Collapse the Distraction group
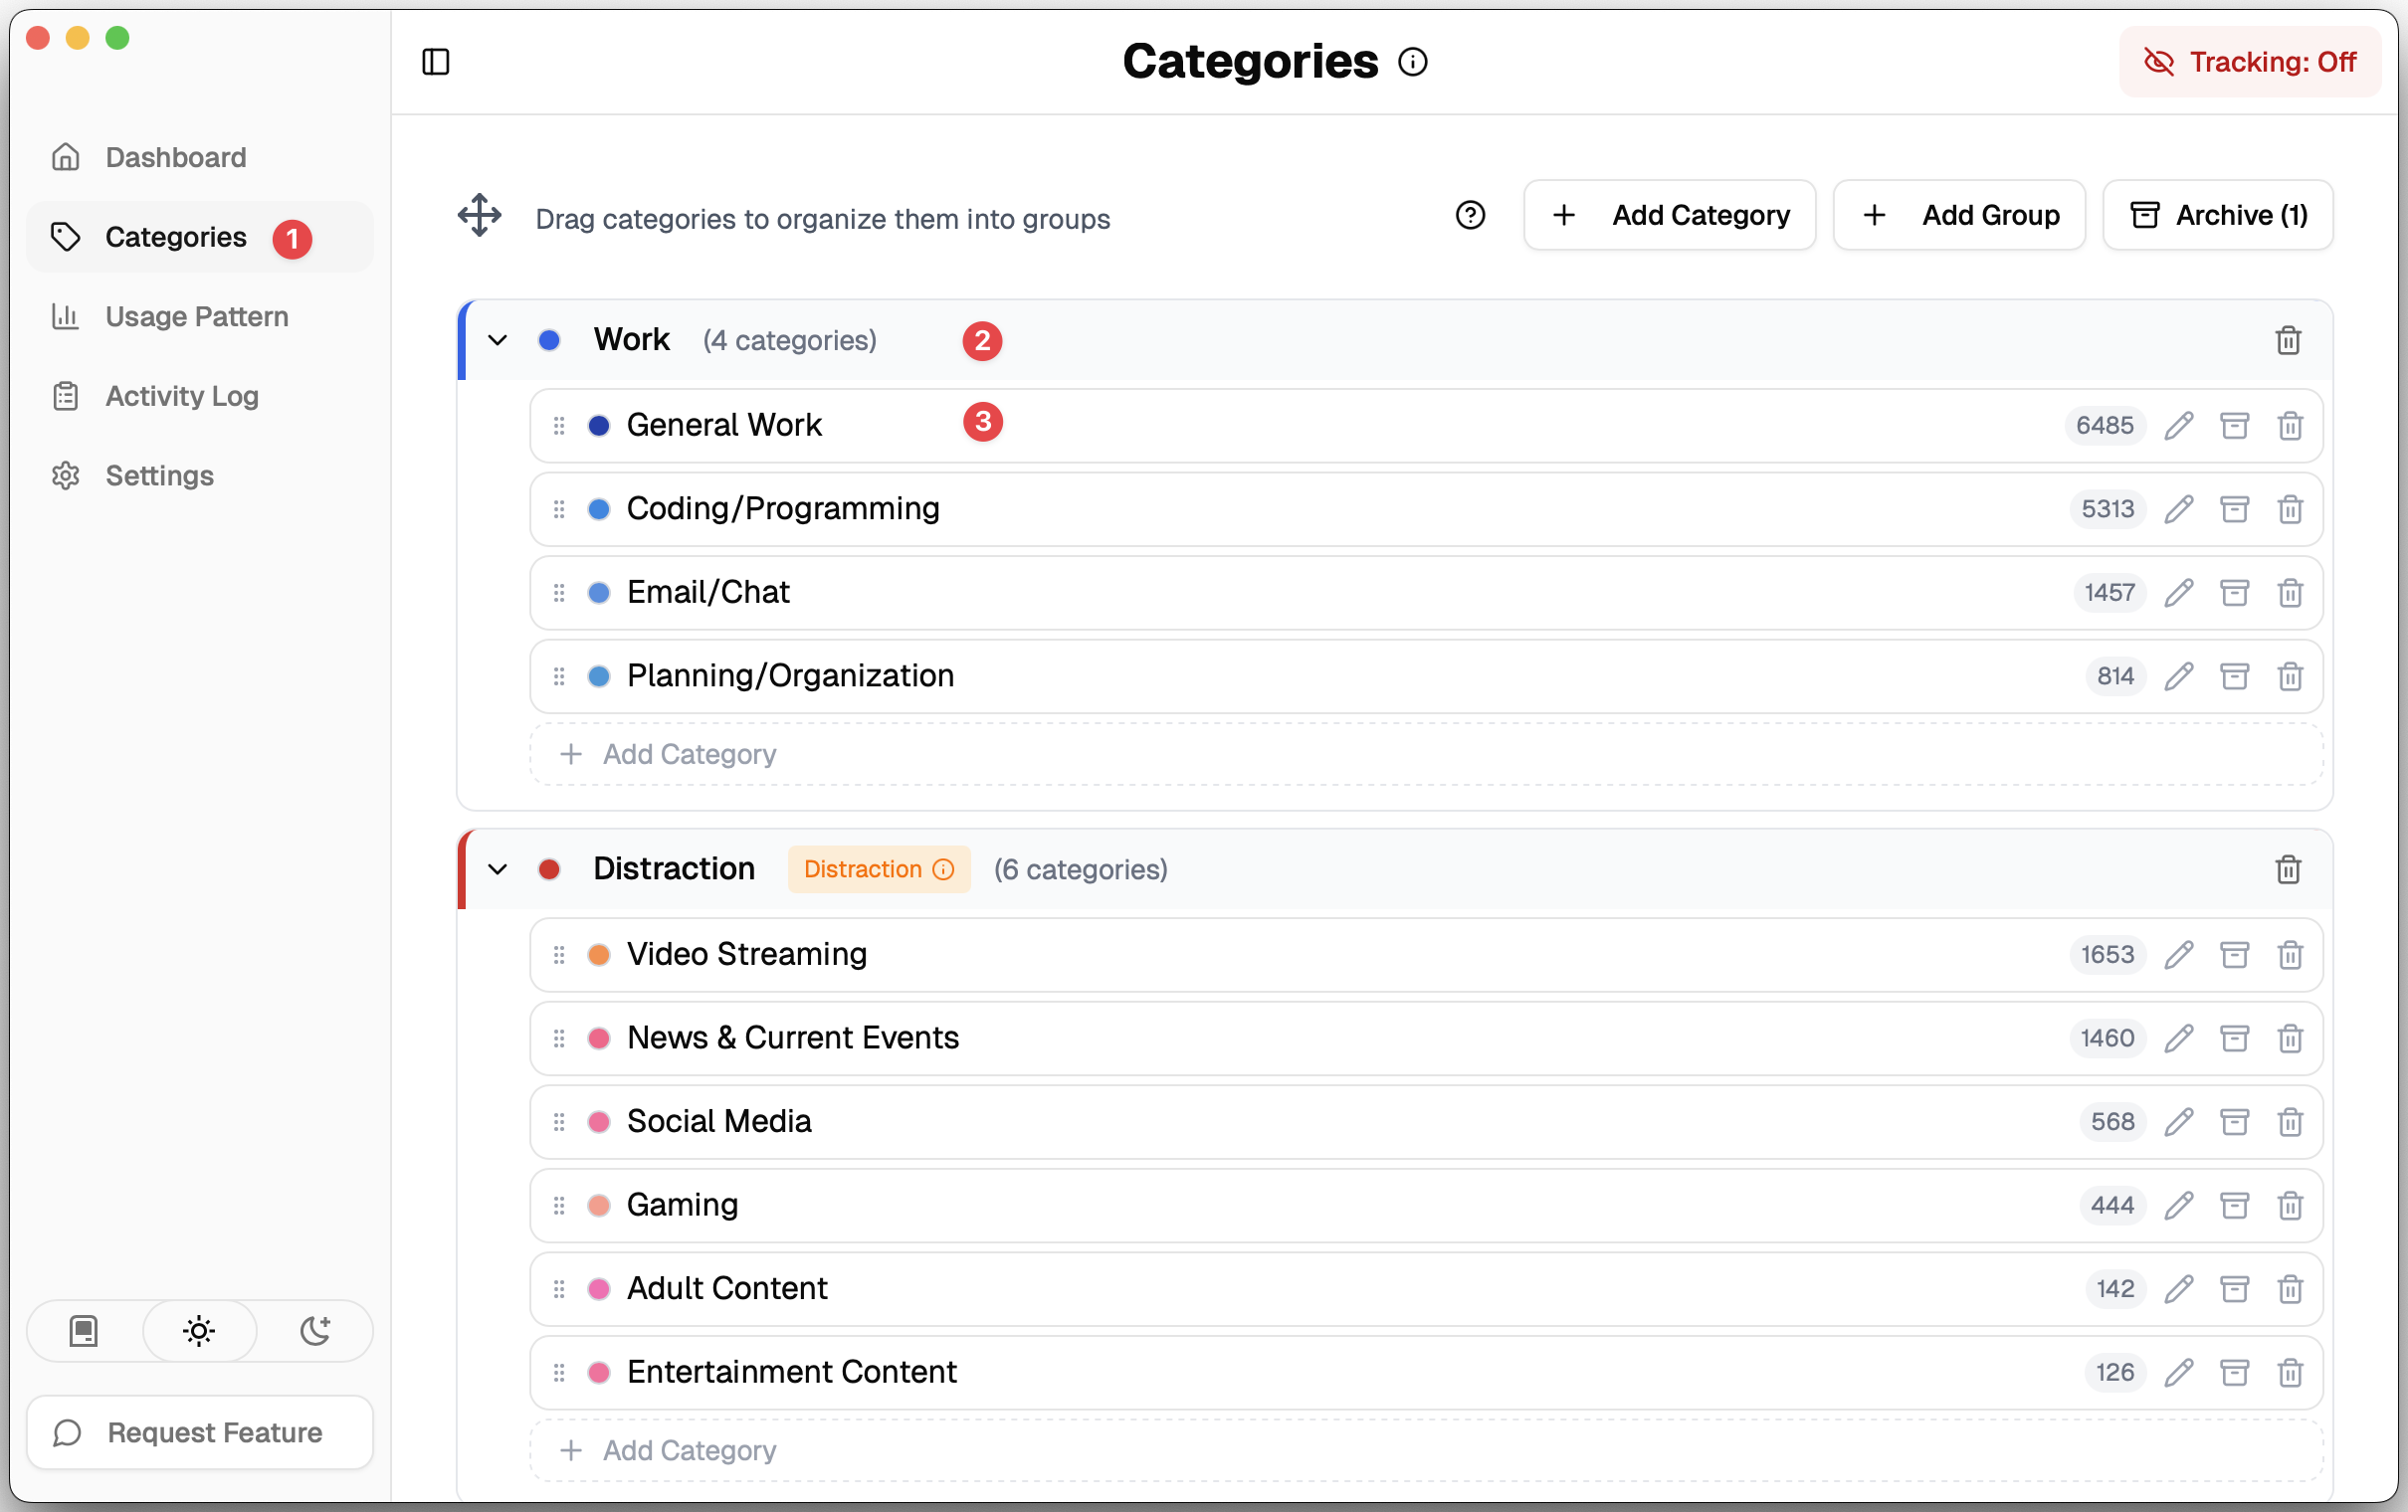Viewport: 2408px width, 1512px height. click(x=497, y=869)
